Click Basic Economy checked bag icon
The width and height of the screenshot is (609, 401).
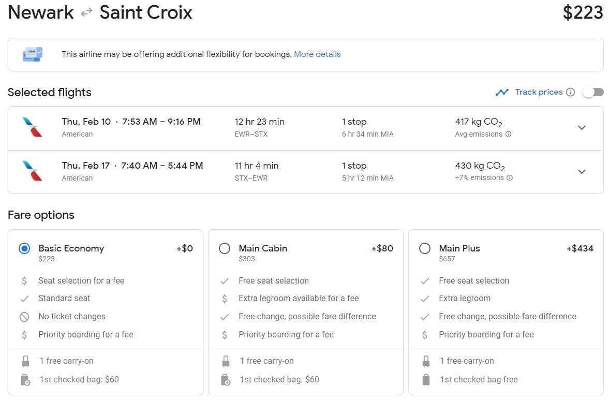[x=25, y=380]
